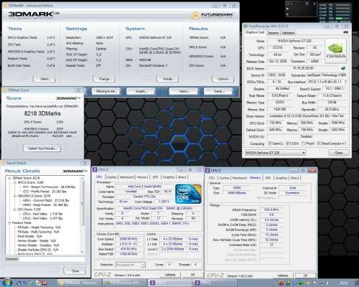This screenshot has width=359, height=287.
Task: Click the Filtering & AA... button
Action: tap(106, 91)
